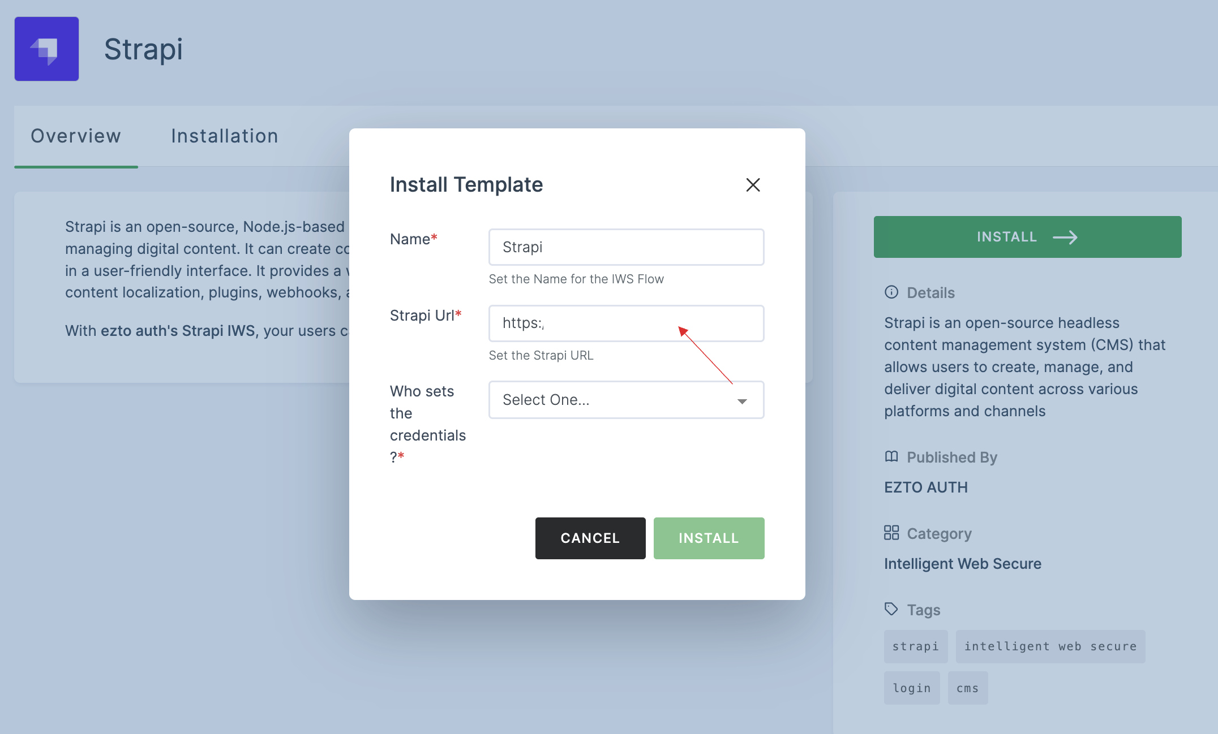Select the intelligent web secure tag
This screenshot has width=1218, height=734.
pos(1050,646)
